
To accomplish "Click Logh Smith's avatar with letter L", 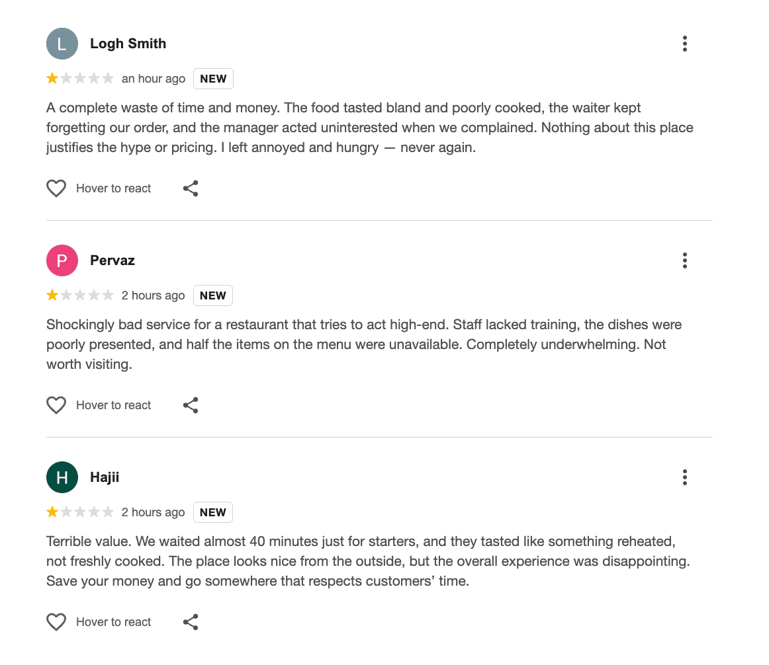I will (62, 44).
